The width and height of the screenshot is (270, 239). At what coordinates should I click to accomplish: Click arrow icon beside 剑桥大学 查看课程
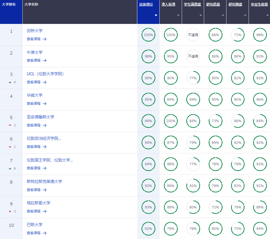(x=45, y=39)
